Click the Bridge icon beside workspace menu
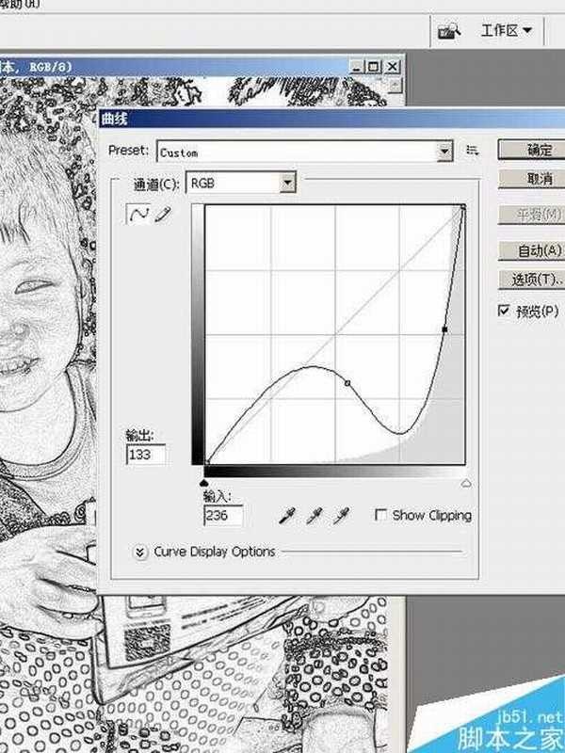Image resolution: width=565 pixels, height=753 pixels. pyautogui.click(x=449, y=32)
